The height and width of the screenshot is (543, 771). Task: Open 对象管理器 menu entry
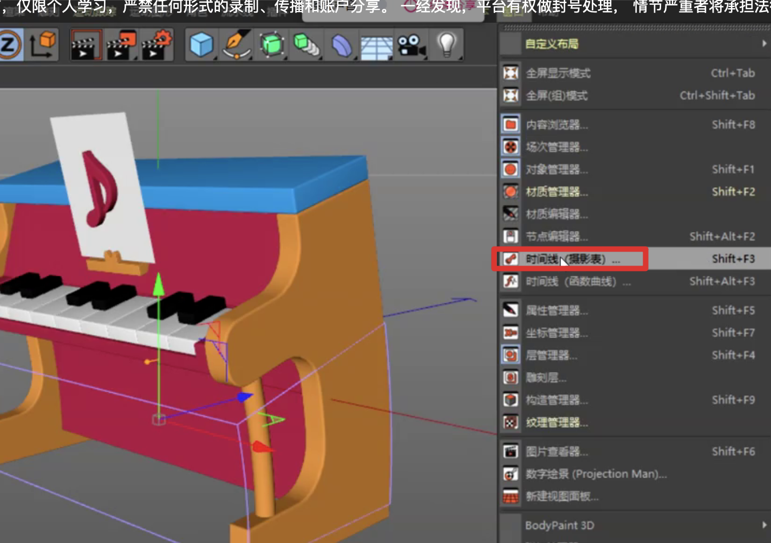[x=635, y=170]
